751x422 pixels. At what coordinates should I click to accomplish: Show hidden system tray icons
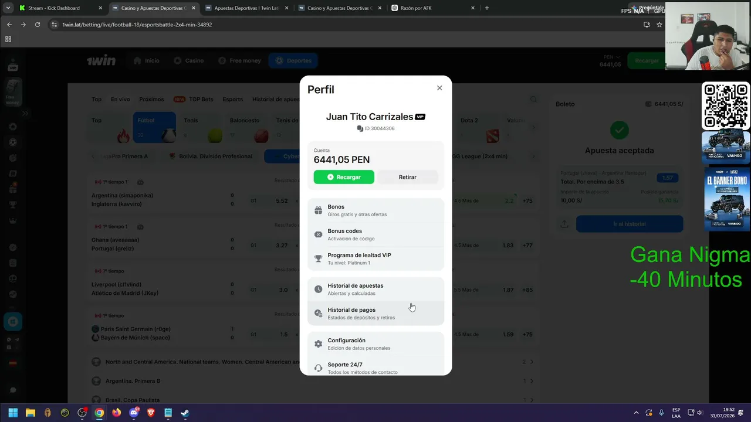[x=636, y=413]
